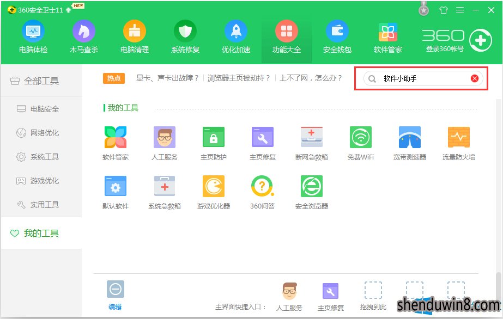The width and height of the screenshot is (503, 319).
Task: Open hot link 显卡、声卡出故障？
Action: coord(167,78)
